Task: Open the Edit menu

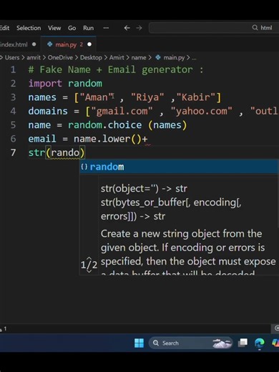Action: point(4,28)
